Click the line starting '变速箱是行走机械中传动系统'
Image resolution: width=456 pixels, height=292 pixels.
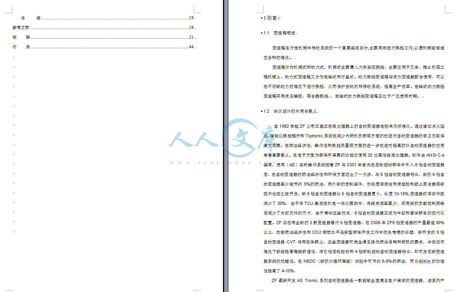[358, 48]
